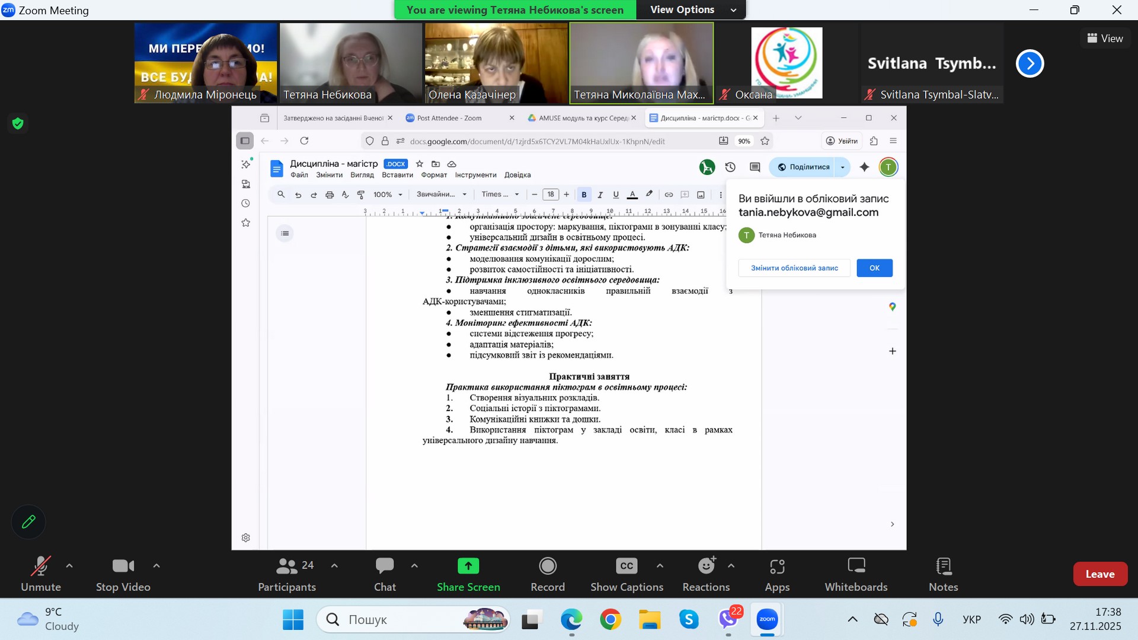Open the Participants list
This screenshot has height=640, width=1138.
287,574
